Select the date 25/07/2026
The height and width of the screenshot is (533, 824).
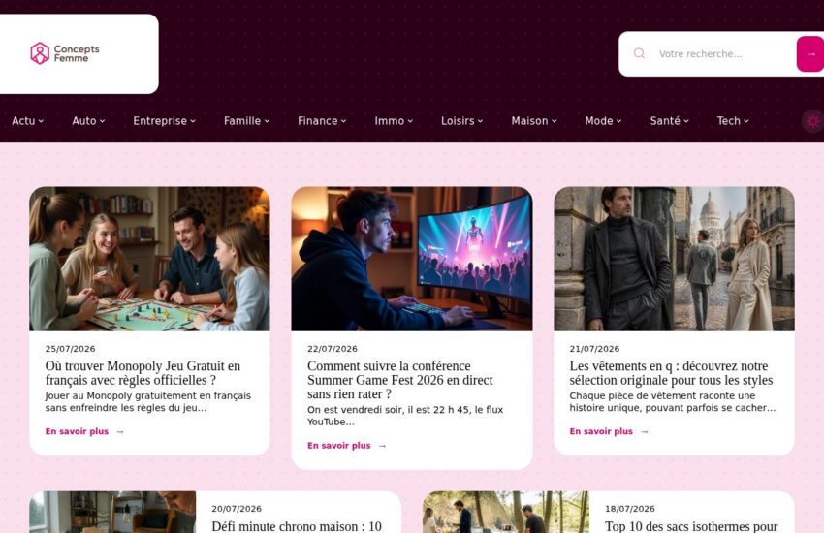pyautogui.click(x=70, y=349)
